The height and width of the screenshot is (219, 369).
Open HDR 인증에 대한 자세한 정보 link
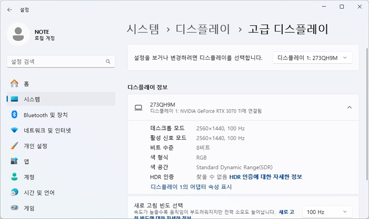click(x=266, y=176)
